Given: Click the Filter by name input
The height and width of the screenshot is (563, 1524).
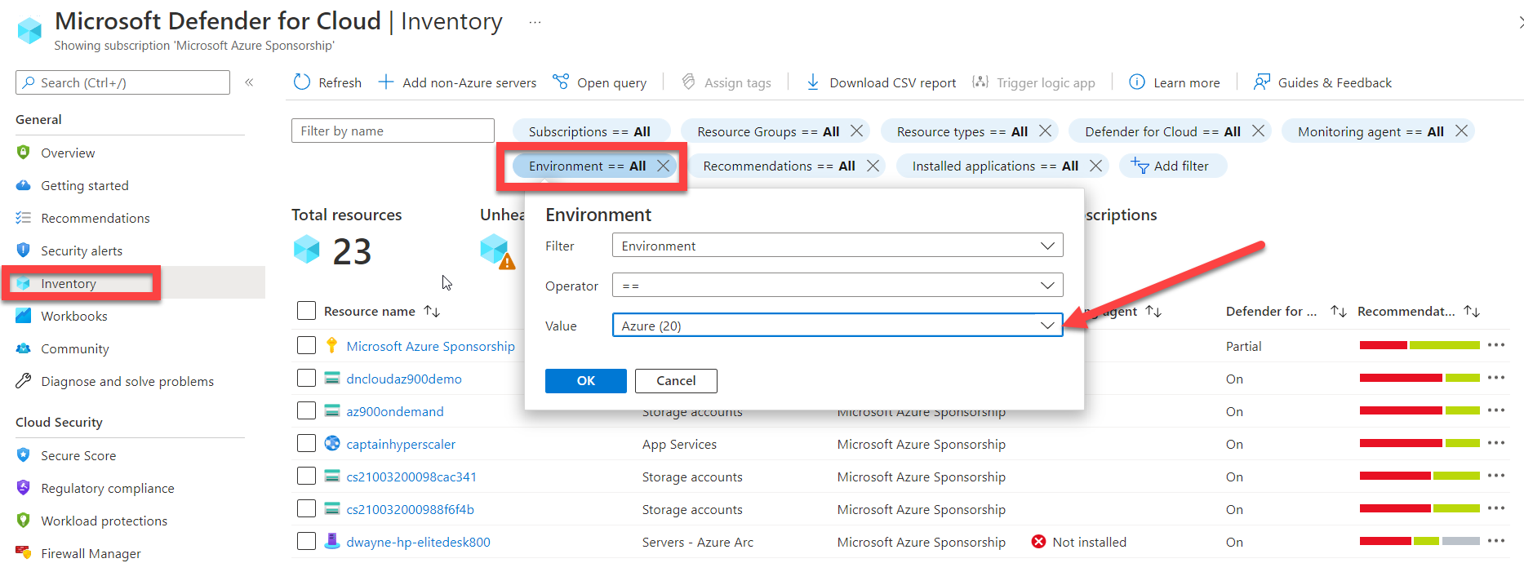Looking at the screenshot, I should click(393, 131).
